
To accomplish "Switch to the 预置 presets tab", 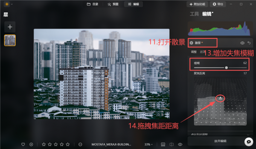I will coord(113,4).
